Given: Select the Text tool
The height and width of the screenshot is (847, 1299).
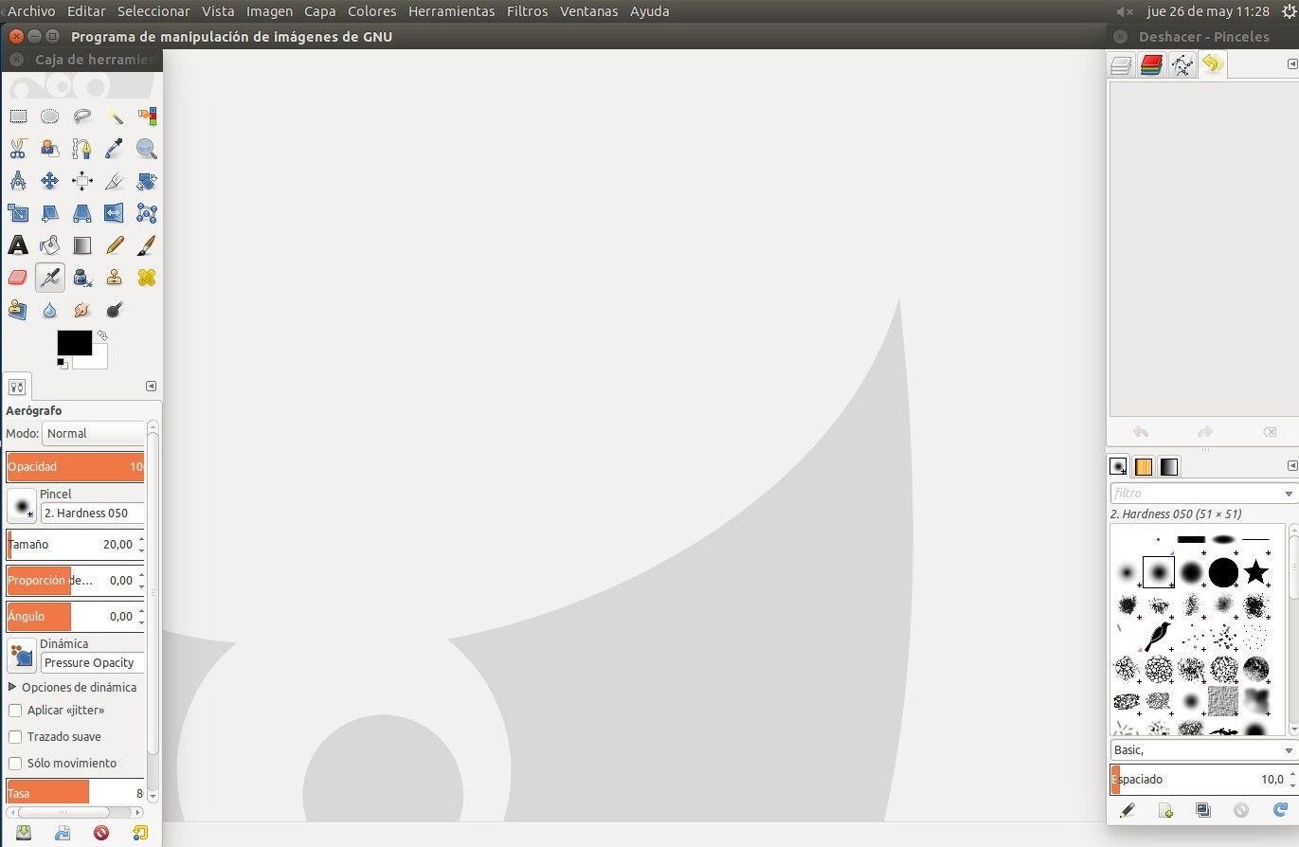Looking at the screenshot, I should point(18,245).
